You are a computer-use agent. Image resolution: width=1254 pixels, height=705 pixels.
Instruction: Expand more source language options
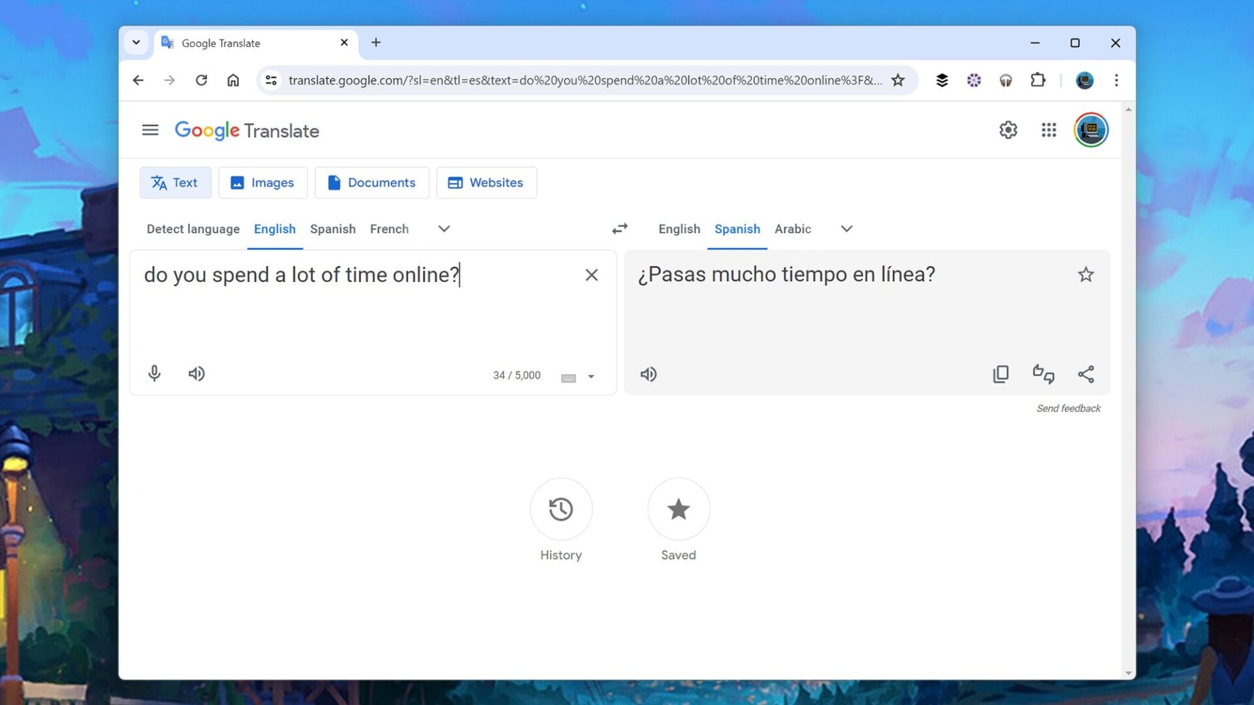tap(443, 229)
